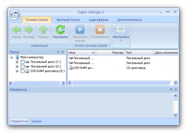Click the Наверх up arrow icon
Image resolution: width=187 pixels, height=133 pixels.
point(43,29)
